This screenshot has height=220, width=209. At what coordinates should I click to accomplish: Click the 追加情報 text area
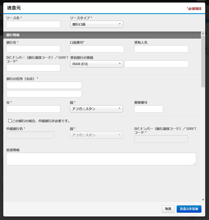[101, 159]
